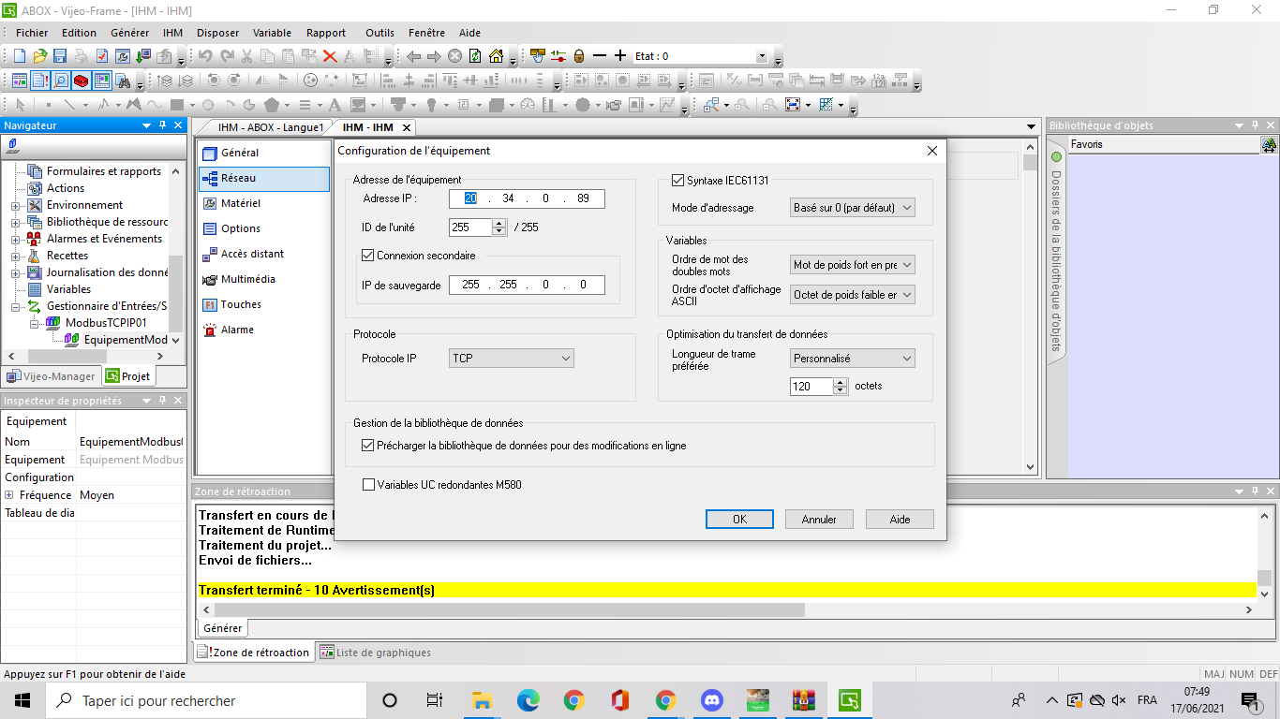
Task: Click the Annuler button
Action: (819, 520)
